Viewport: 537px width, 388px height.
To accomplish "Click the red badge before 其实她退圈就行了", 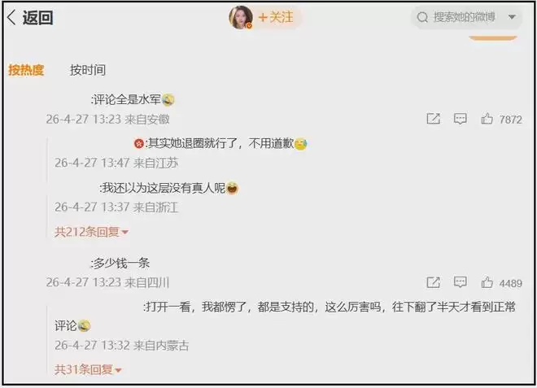I will 138,143.
